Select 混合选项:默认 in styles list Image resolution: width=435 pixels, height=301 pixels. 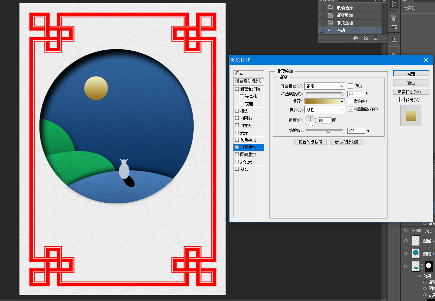(x=249, y=81)
